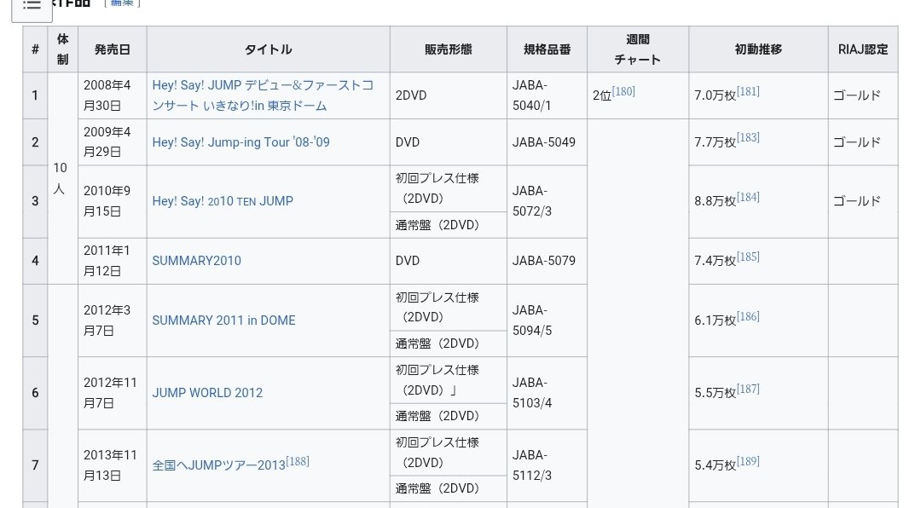The height and width of the screenshot is (508, 921).
Task: Follow citation reference [186]
Action: pyautogui.click(x=748, y=316)
